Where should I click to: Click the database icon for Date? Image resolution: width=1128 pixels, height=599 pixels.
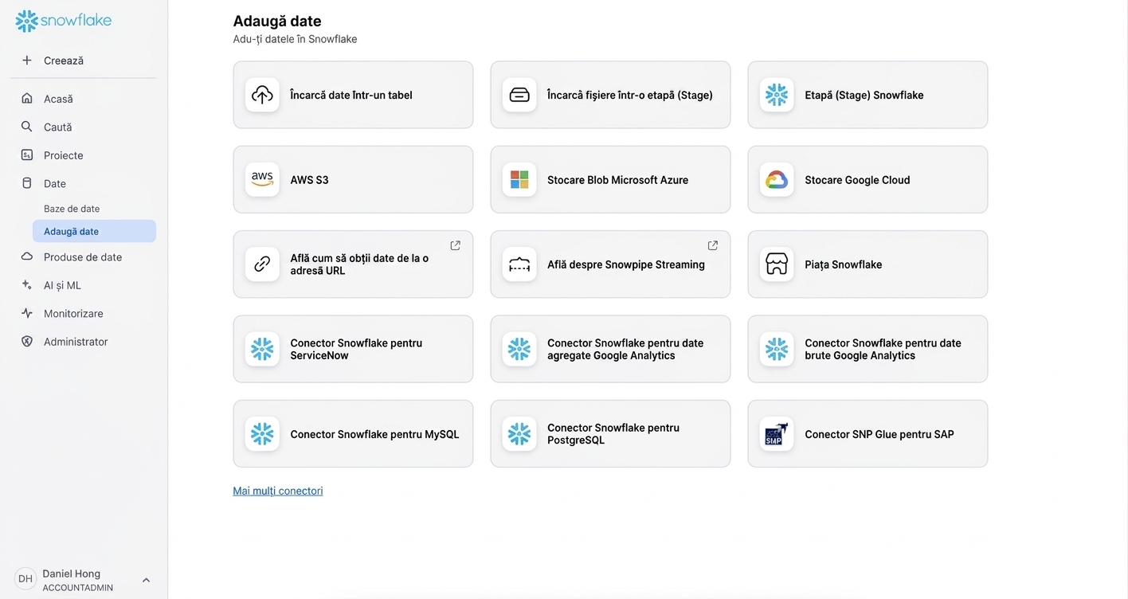tap(27, 183)
